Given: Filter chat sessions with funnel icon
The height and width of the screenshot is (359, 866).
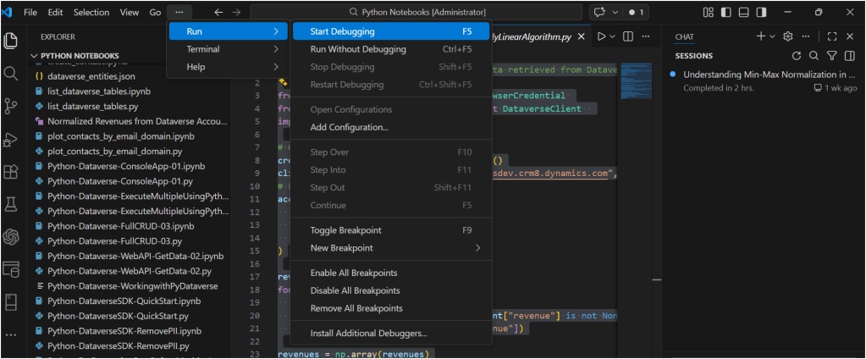Looking at the screenshot, I should (830, 56).
